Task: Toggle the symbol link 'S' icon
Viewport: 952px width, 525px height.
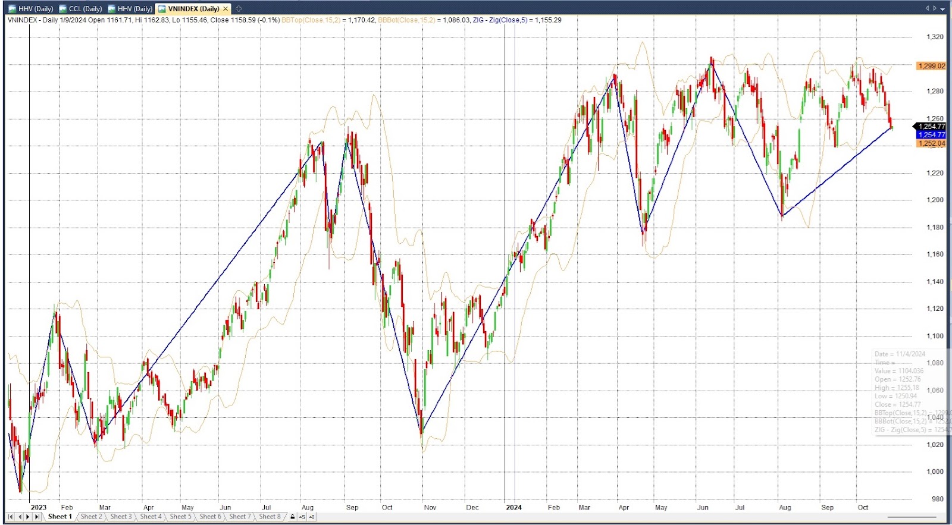Action: click(x=302, y=517)
